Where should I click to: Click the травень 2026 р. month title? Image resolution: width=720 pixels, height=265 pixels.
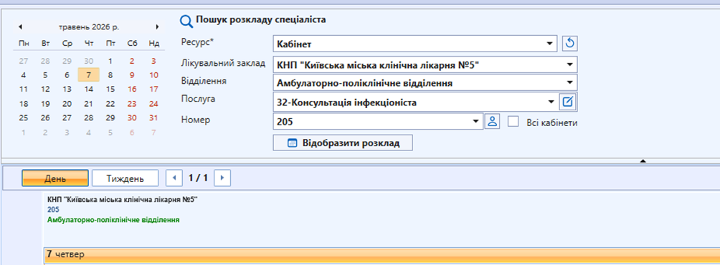click(x=89, y=27)
